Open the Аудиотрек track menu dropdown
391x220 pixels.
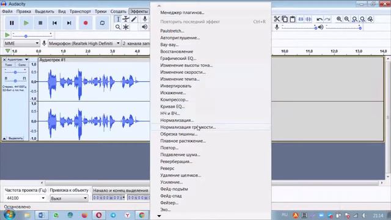(18, 60)
